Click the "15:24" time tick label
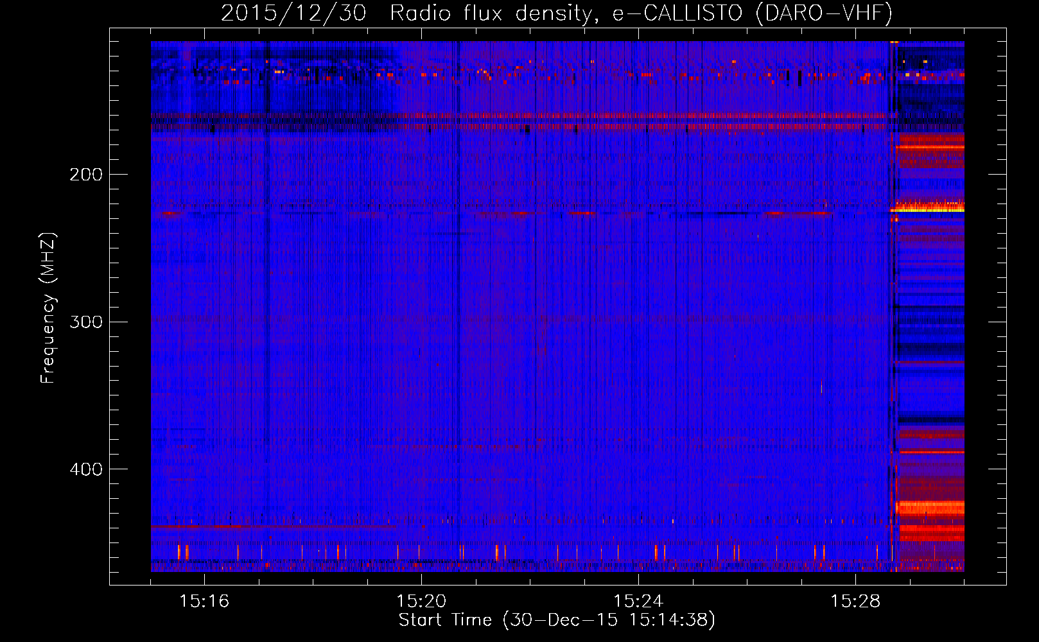1039x642 pixels. pos(638,601)
